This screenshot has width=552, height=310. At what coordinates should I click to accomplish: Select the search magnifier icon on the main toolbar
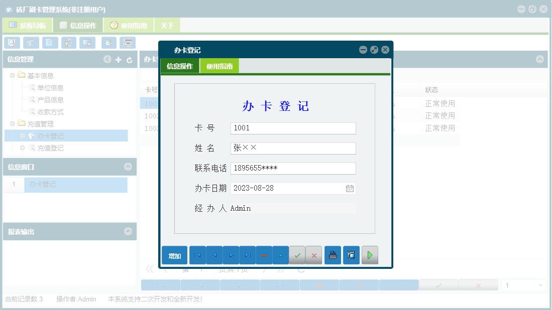12,43
